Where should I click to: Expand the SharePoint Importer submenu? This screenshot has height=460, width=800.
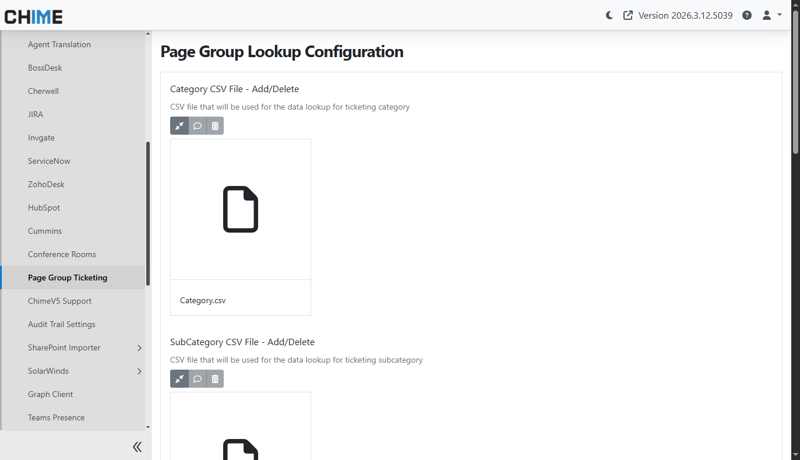139,348
